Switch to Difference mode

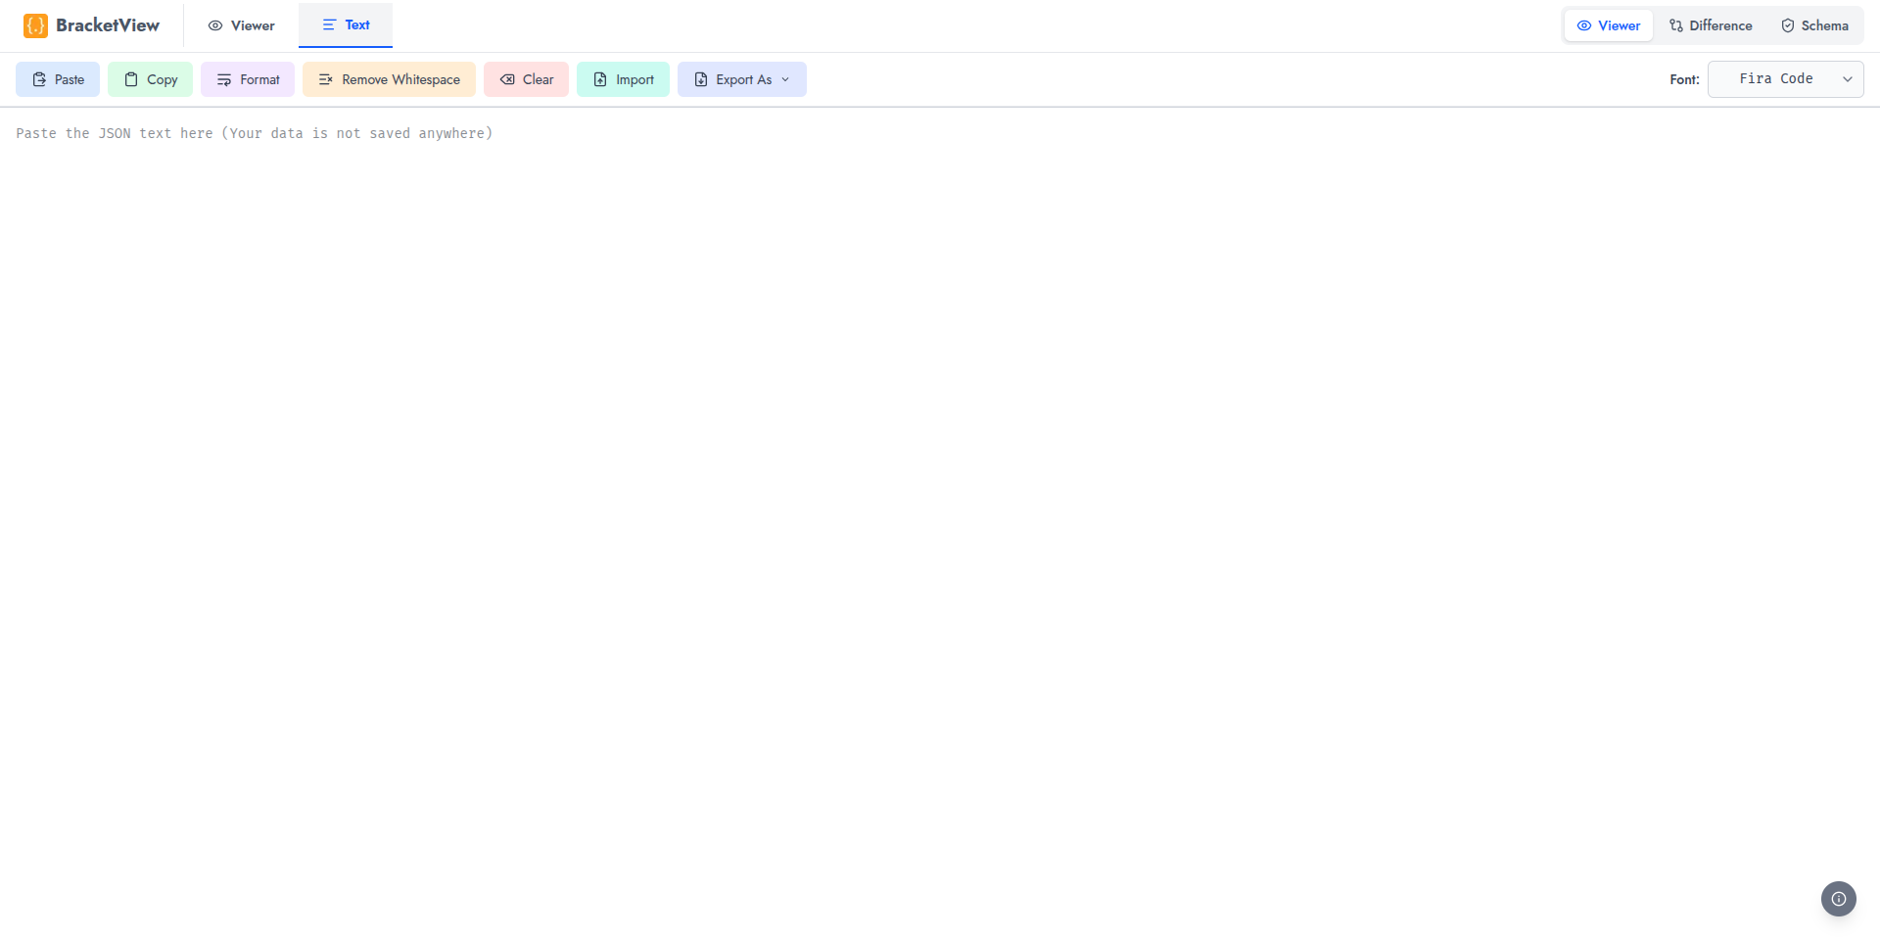coord(1711,24)
